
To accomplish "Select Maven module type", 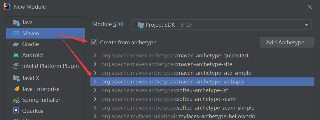I will 46,33.
